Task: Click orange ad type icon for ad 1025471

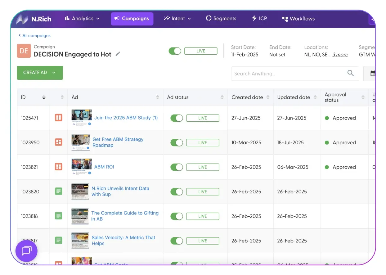Action: point(58,118)
